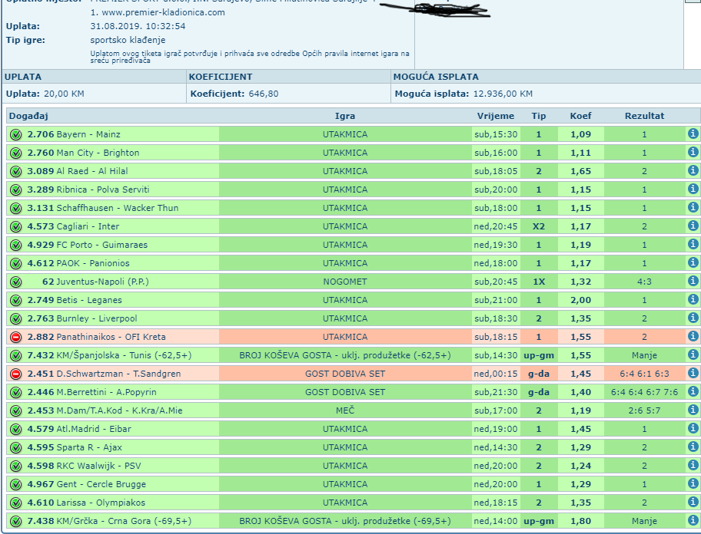Click green won-status icon for Betis - Leganes
The width and height of the screenshot is (701, 534).
15,300
